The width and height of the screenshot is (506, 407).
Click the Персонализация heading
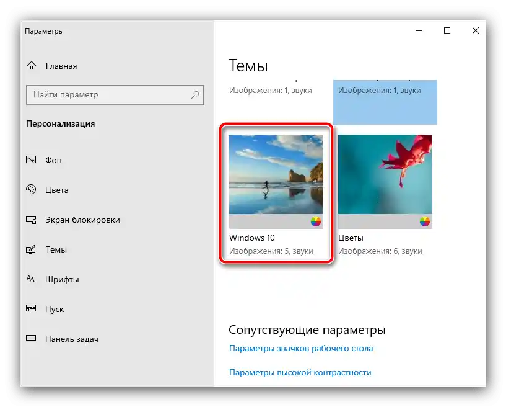tap(60, 124)
